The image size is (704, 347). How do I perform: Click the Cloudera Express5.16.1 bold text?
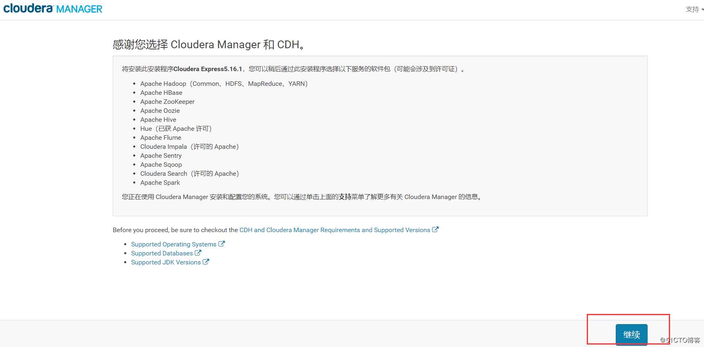coord(208,69)
